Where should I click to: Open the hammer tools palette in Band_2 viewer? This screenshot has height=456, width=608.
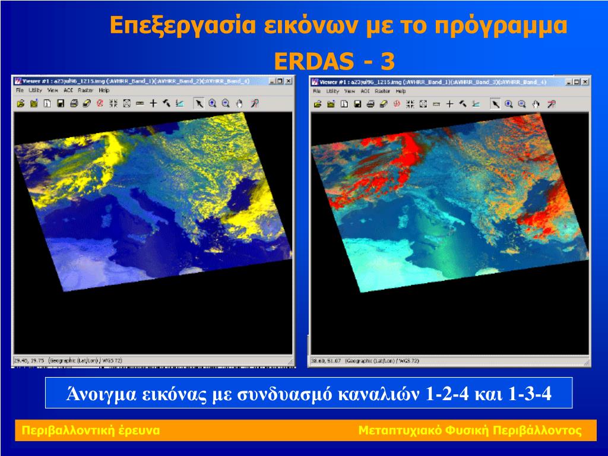pos(166,103)
